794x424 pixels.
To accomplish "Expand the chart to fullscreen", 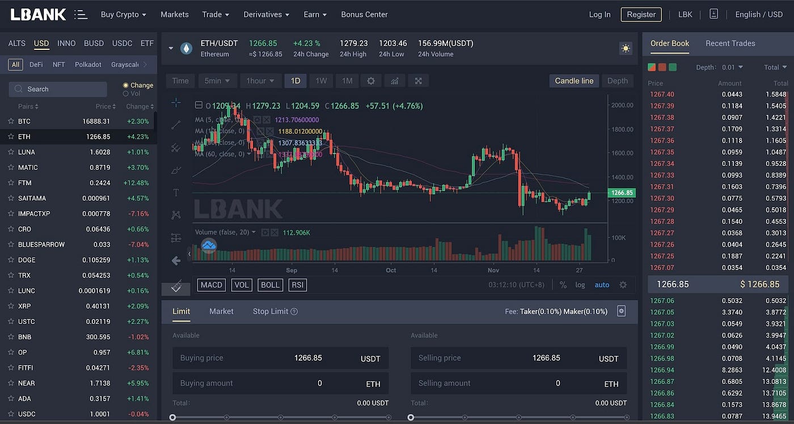I will pos(418,81).
